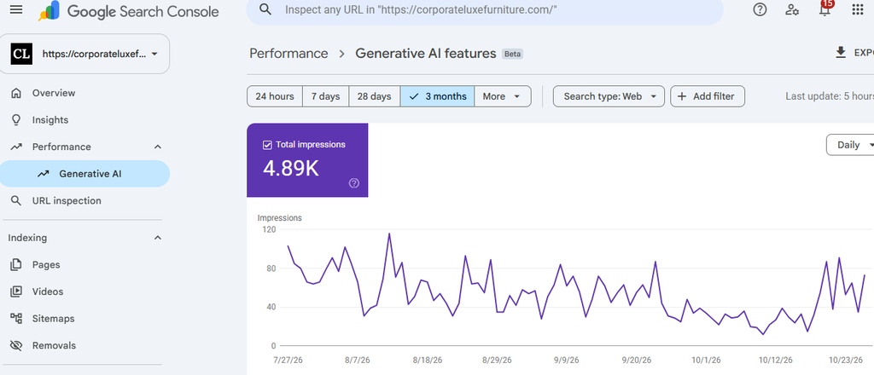
Task: Click the Inspect any URL search field
Action: tap(485, 10)
